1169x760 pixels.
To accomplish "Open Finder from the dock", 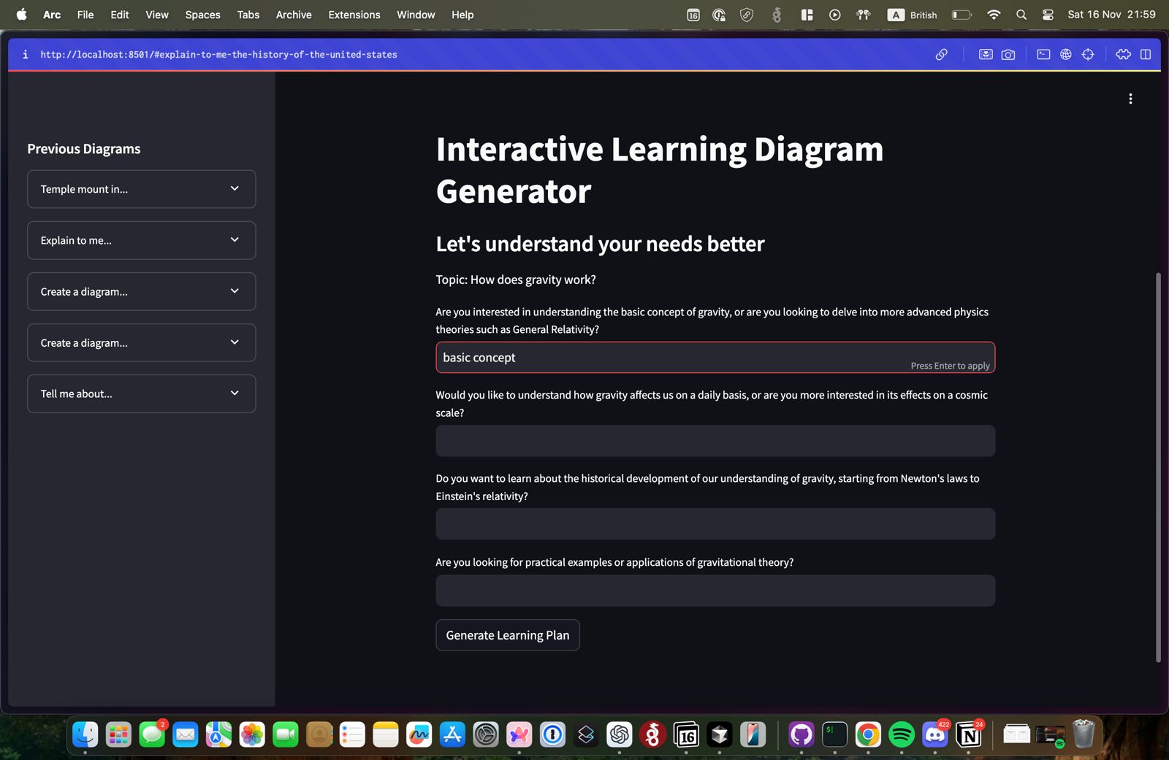I will click(85, 734).
